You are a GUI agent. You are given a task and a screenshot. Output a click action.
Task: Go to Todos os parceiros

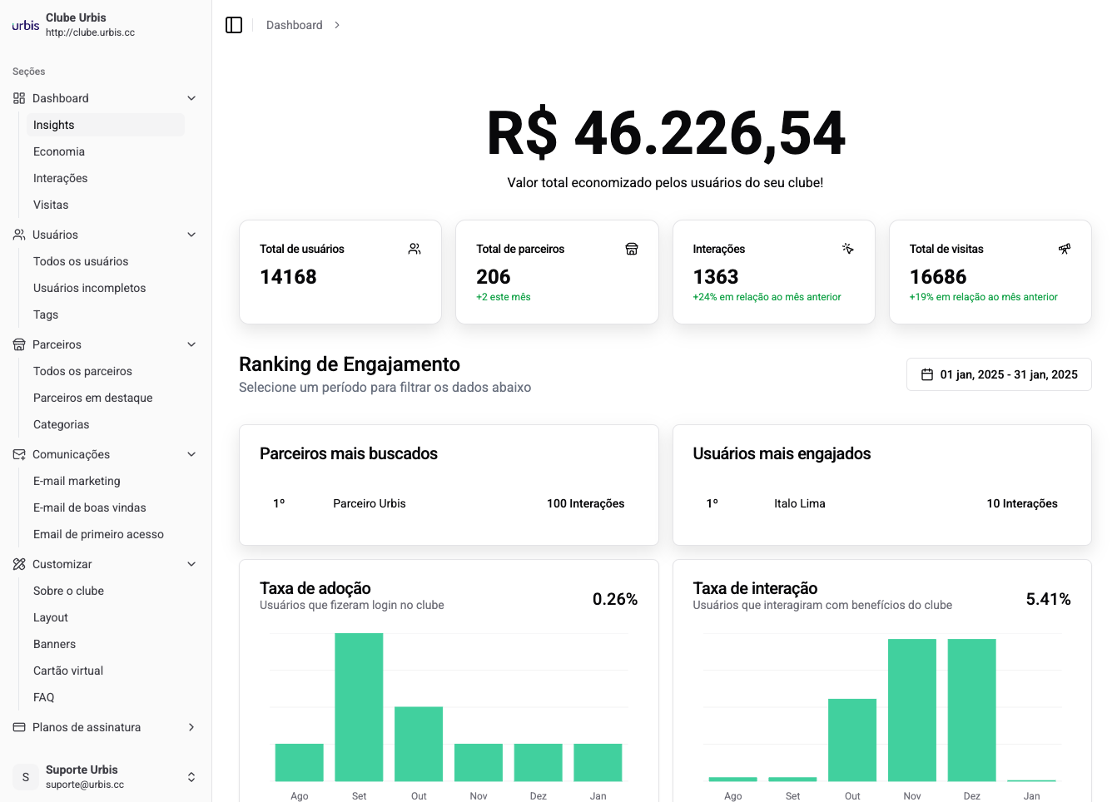tap(82, 371)
